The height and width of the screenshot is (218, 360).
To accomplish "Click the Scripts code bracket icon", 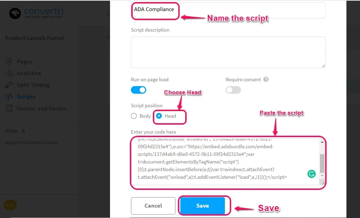I will point(9,97).
